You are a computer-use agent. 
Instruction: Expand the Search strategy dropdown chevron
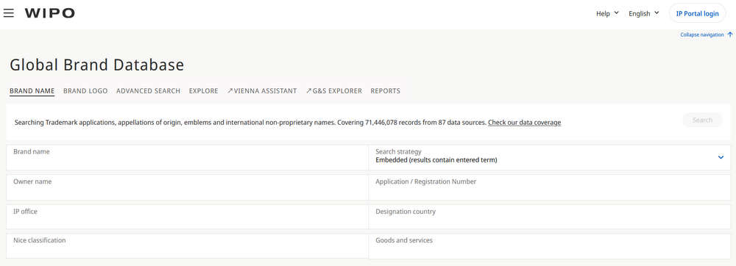click(721, 157)
